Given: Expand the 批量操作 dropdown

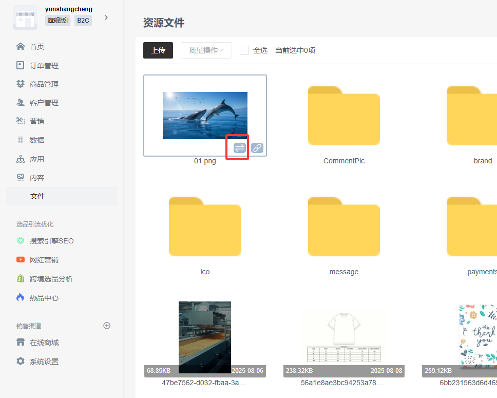Looking at the screenshot, I should point(206,50).
